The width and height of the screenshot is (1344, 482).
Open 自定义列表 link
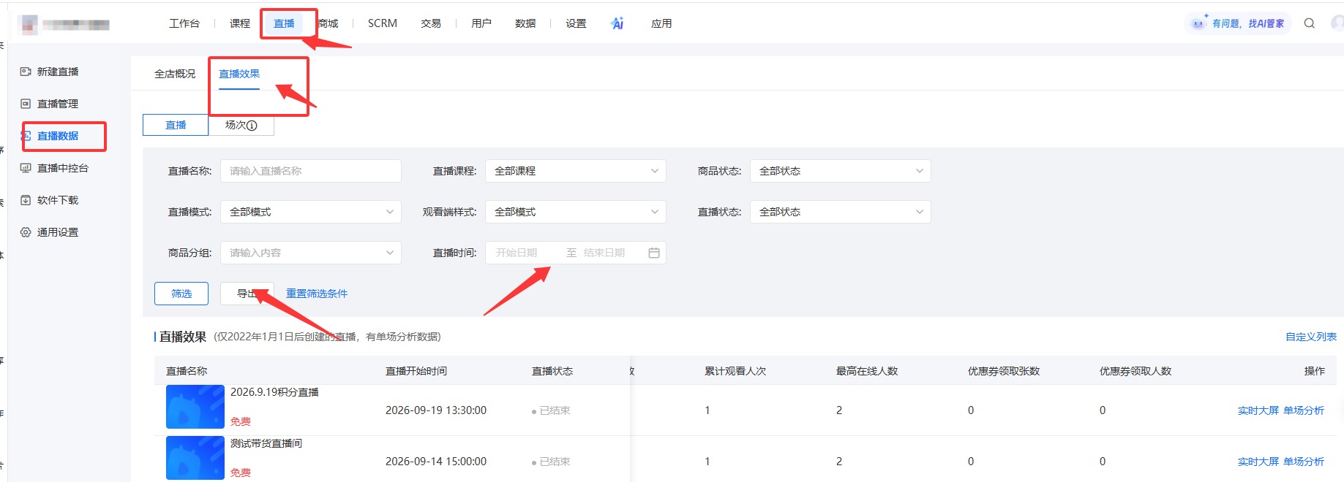point(1311,337)
